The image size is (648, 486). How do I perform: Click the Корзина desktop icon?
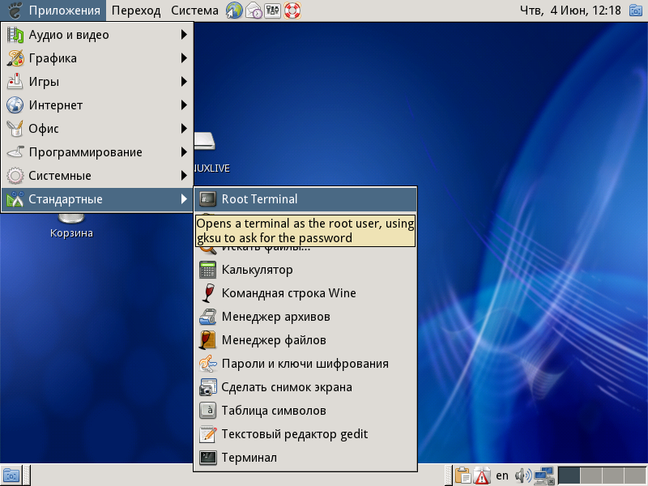pos(71,227)
